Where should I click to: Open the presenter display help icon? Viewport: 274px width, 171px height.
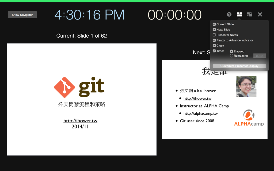(229, 14)
